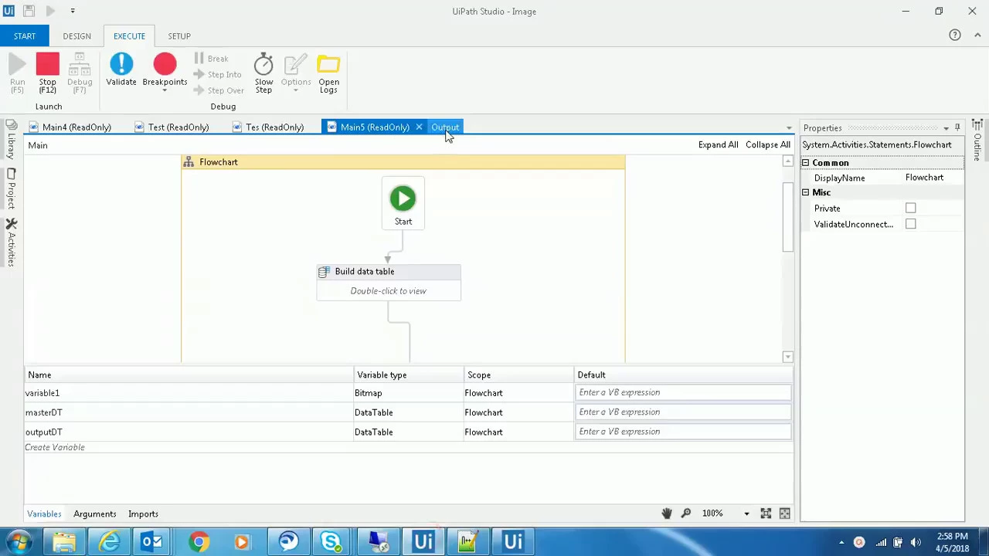989x556 pixels.
Task: Open Logs folder icon
Action: pos(328,64)
